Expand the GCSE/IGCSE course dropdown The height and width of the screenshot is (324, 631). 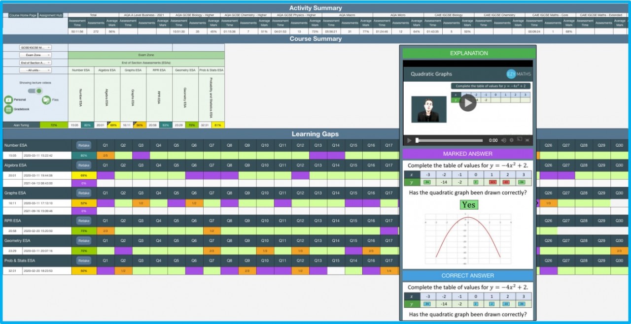coord(35,48)
